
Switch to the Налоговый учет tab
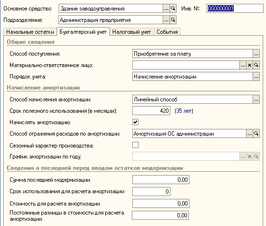click(x=132, y=32)
